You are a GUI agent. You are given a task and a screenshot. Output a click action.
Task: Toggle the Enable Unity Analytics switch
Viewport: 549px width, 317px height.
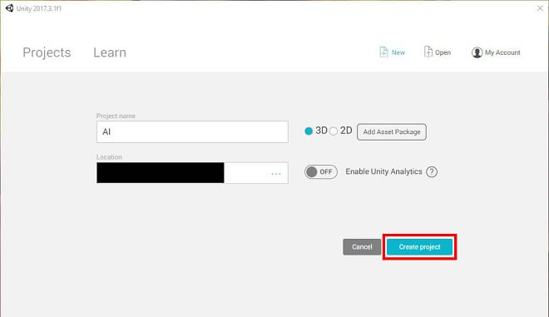tap(321, 172)
